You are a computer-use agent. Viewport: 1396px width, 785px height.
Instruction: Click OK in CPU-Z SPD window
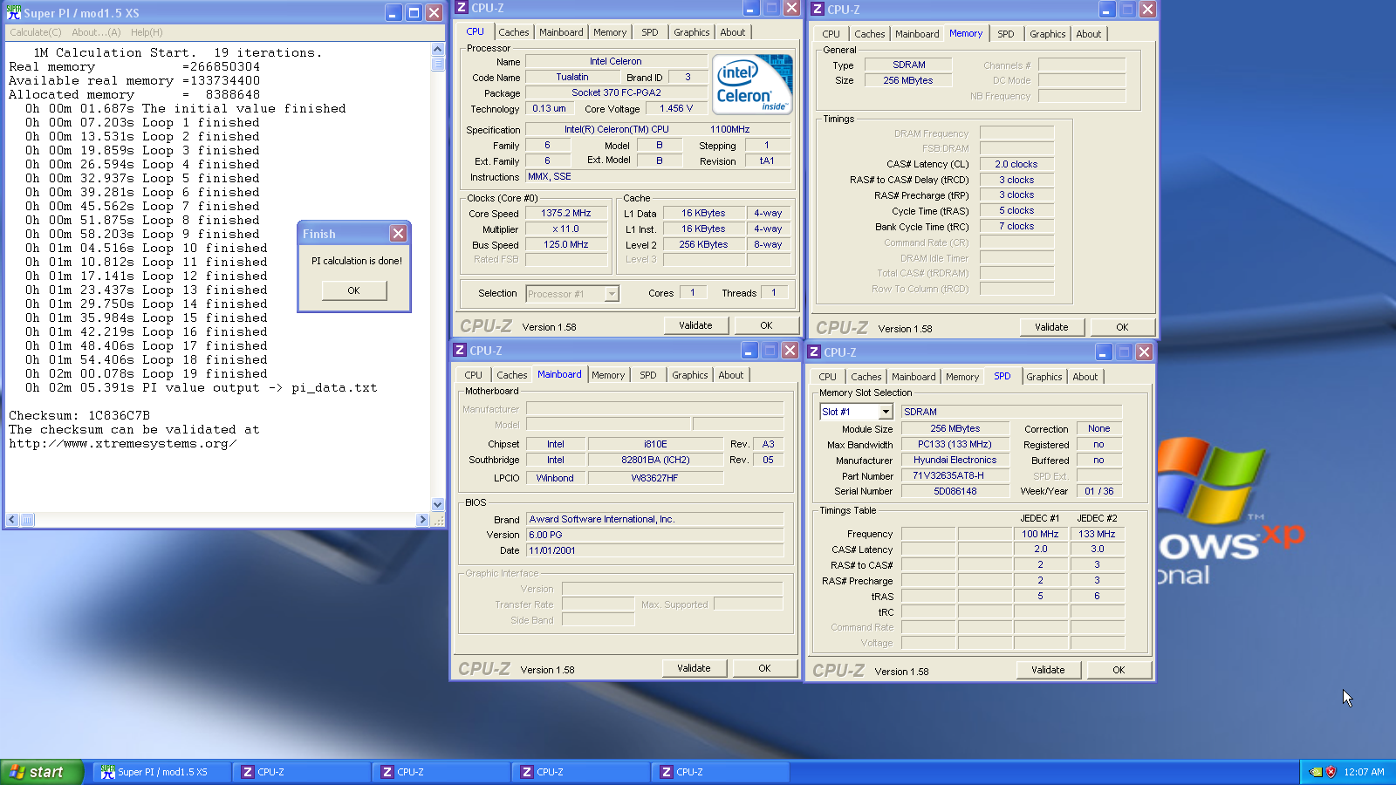pyautogui.click(x=1119, y=670)
